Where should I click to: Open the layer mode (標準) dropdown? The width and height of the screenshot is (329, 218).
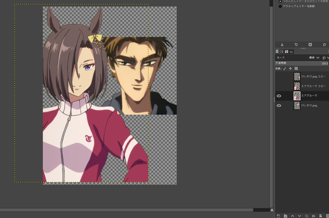298,58
